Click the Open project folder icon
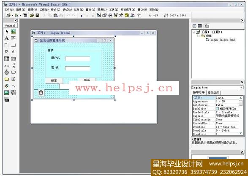 coord(32,15)
